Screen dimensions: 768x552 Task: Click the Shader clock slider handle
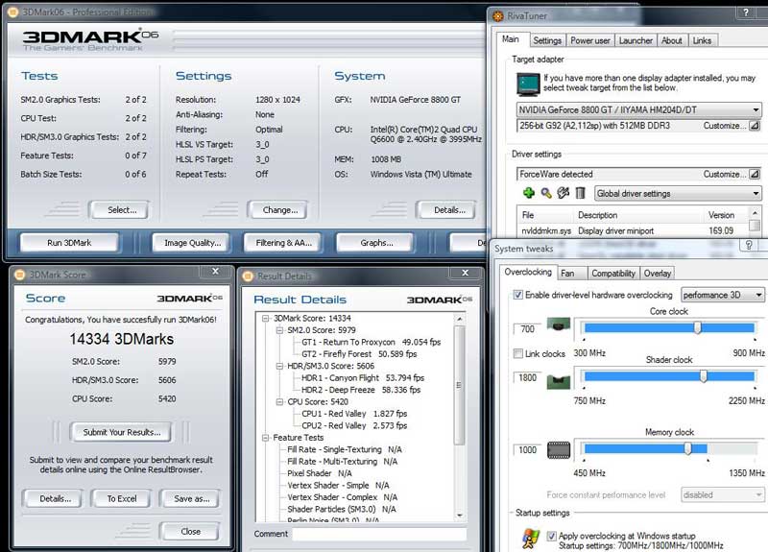pos(704,376)
